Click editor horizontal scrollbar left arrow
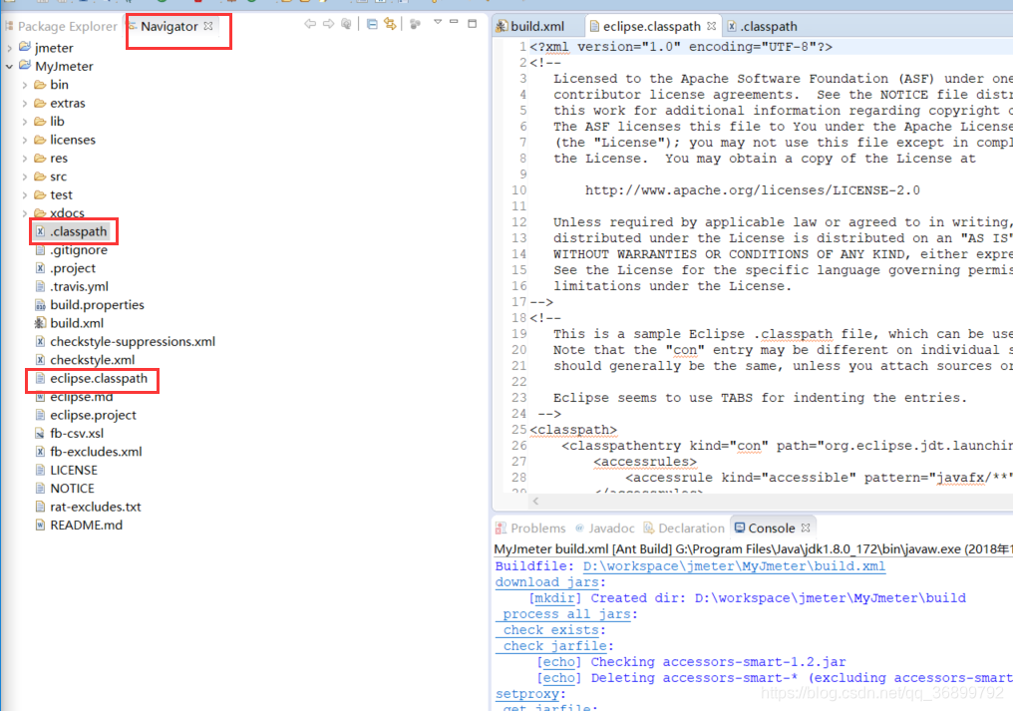Viewport: 1013px width, 711px height. coord(535,502)
